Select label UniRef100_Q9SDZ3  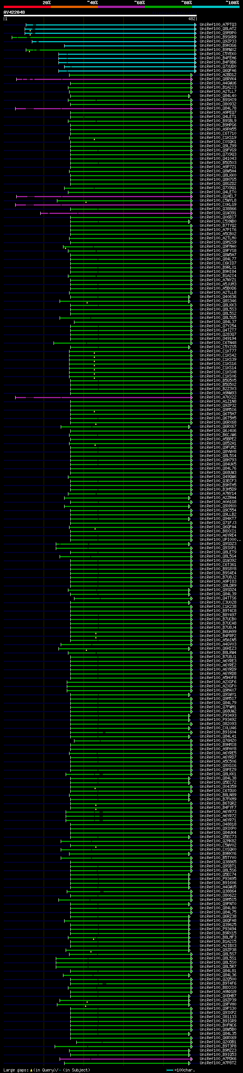coord(218,544)
